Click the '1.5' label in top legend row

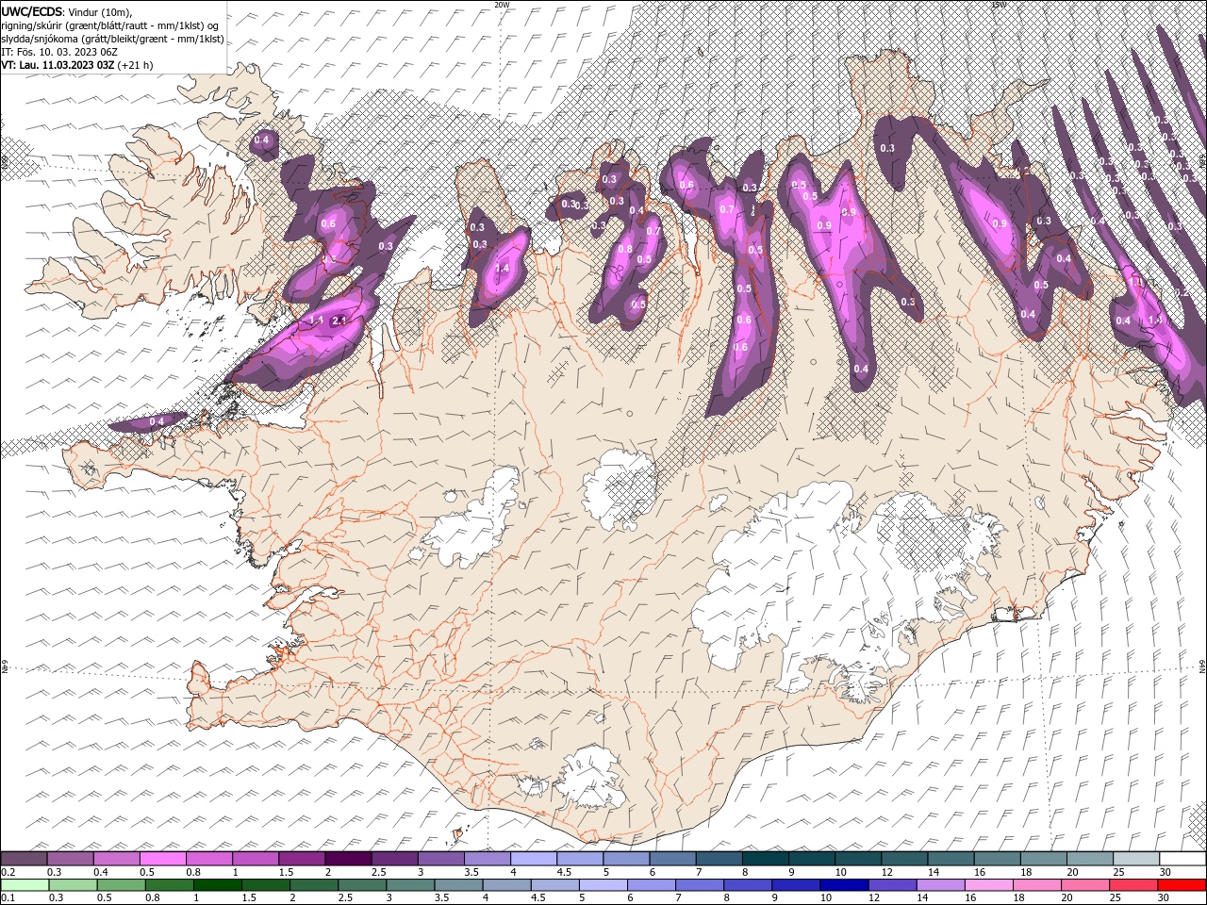pos(286,872)
